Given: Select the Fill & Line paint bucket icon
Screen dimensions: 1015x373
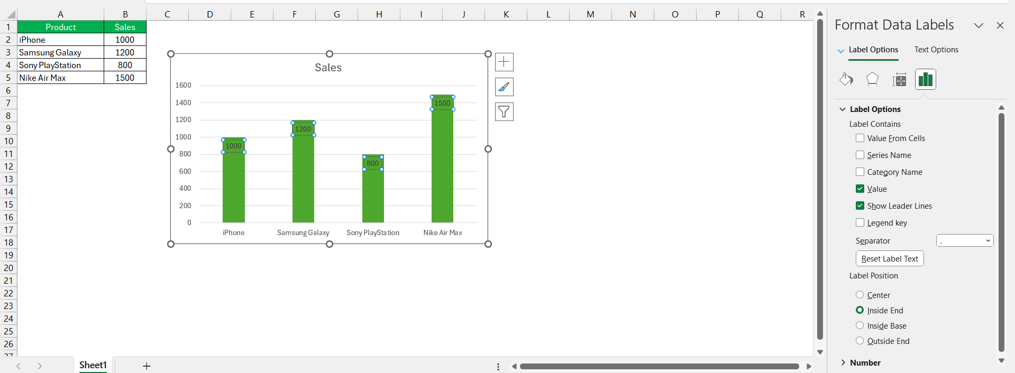Looking at the screenshot, I should [846, 79].
